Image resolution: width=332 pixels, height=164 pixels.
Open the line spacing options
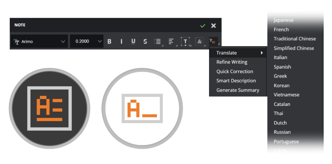pos(158,41)
